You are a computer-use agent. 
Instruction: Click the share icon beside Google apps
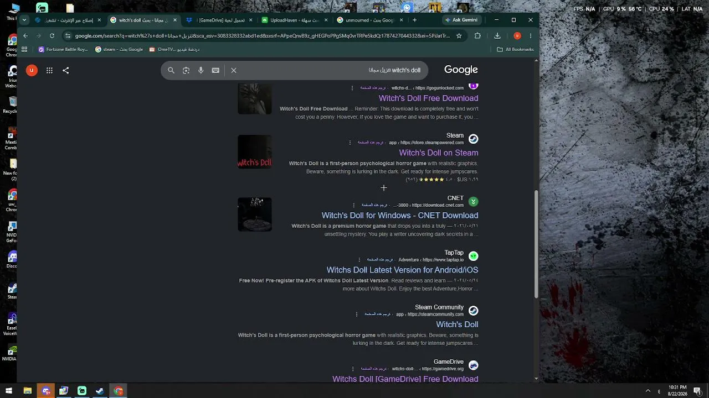tap(66, 70)
